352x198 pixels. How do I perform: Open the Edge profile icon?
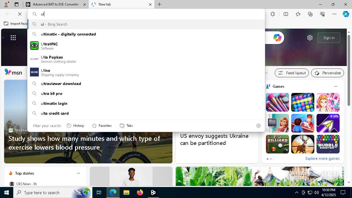coord(6,4)
